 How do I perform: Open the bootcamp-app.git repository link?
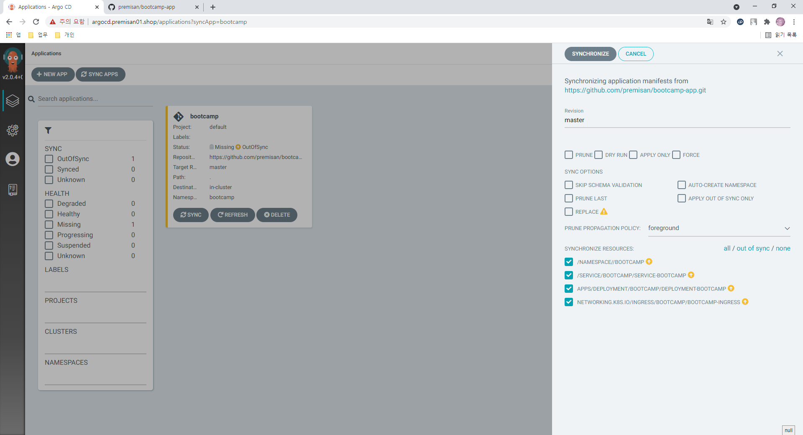click(635, 90)
